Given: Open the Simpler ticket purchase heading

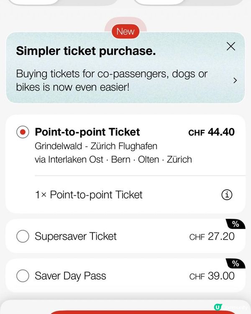Looking at the screenshot, I should (x=86, y=51).
